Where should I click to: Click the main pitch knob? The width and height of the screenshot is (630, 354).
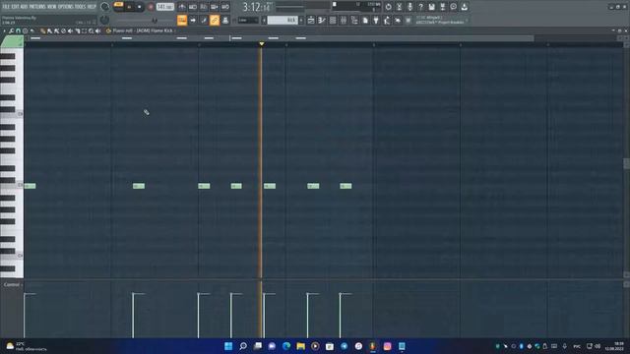click(x=104, y=20)
